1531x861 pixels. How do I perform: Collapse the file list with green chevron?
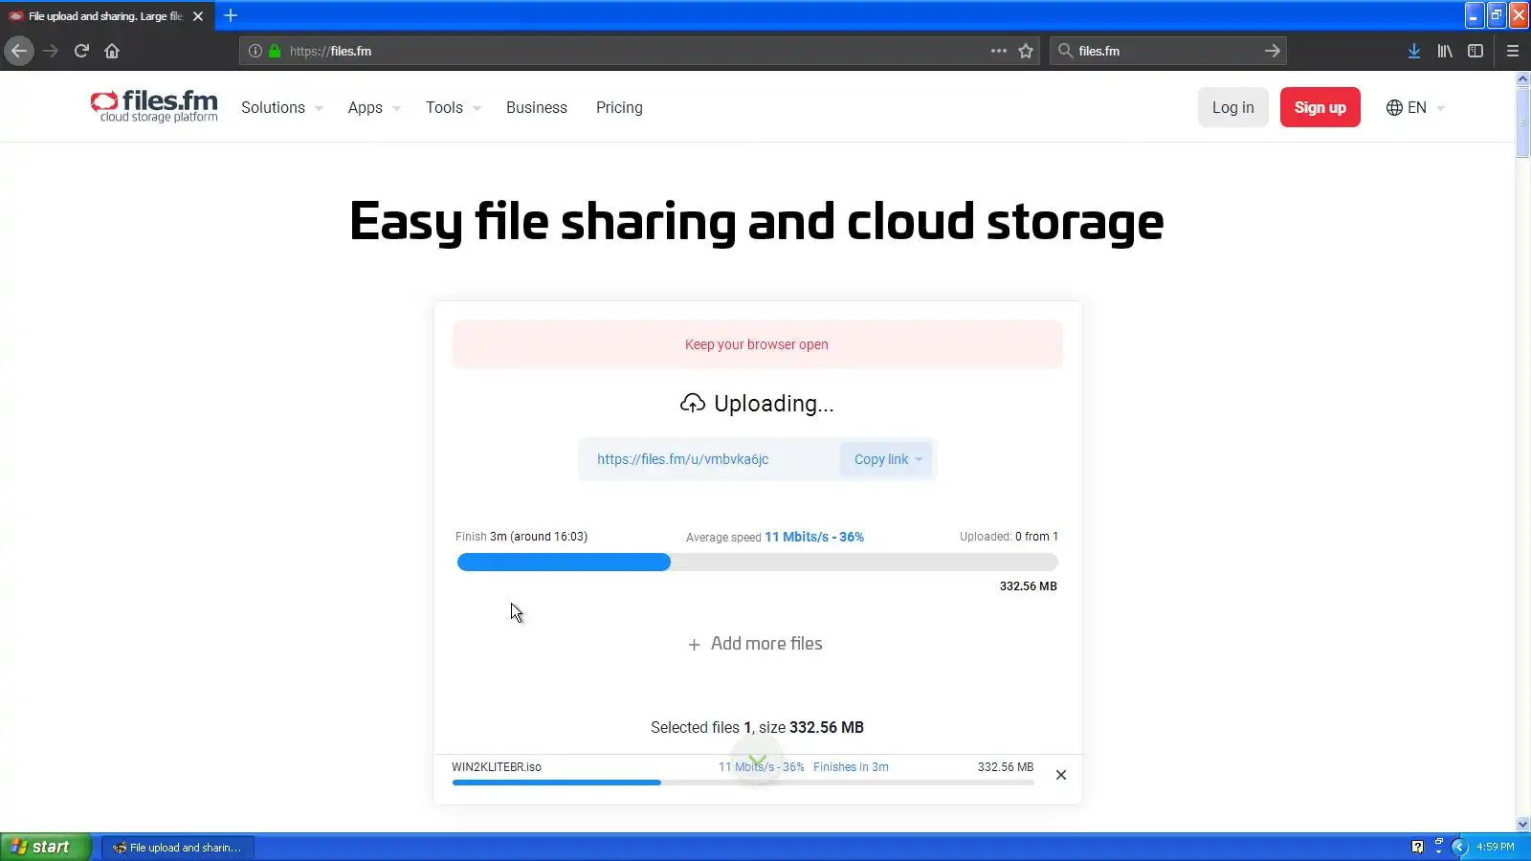[x=758, y=762]
